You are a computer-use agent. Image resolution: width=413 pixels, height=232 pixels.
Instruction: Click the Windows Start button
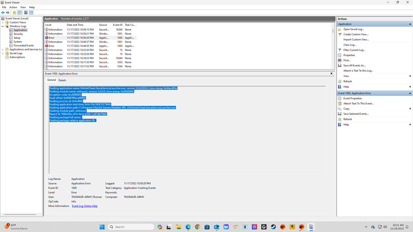click(102, 227)
